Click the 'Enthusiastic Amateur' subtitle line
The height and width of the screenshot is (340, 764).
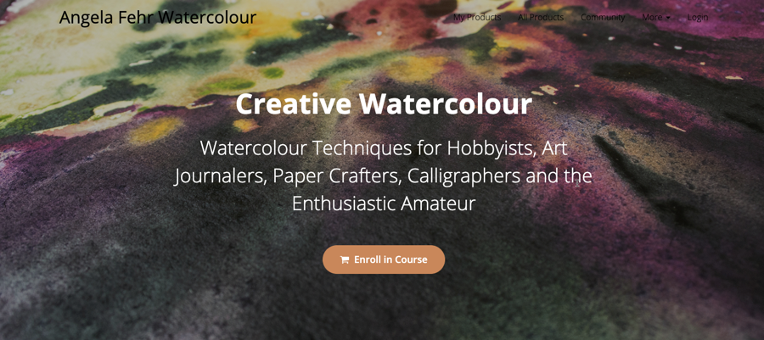pos(384,203)
